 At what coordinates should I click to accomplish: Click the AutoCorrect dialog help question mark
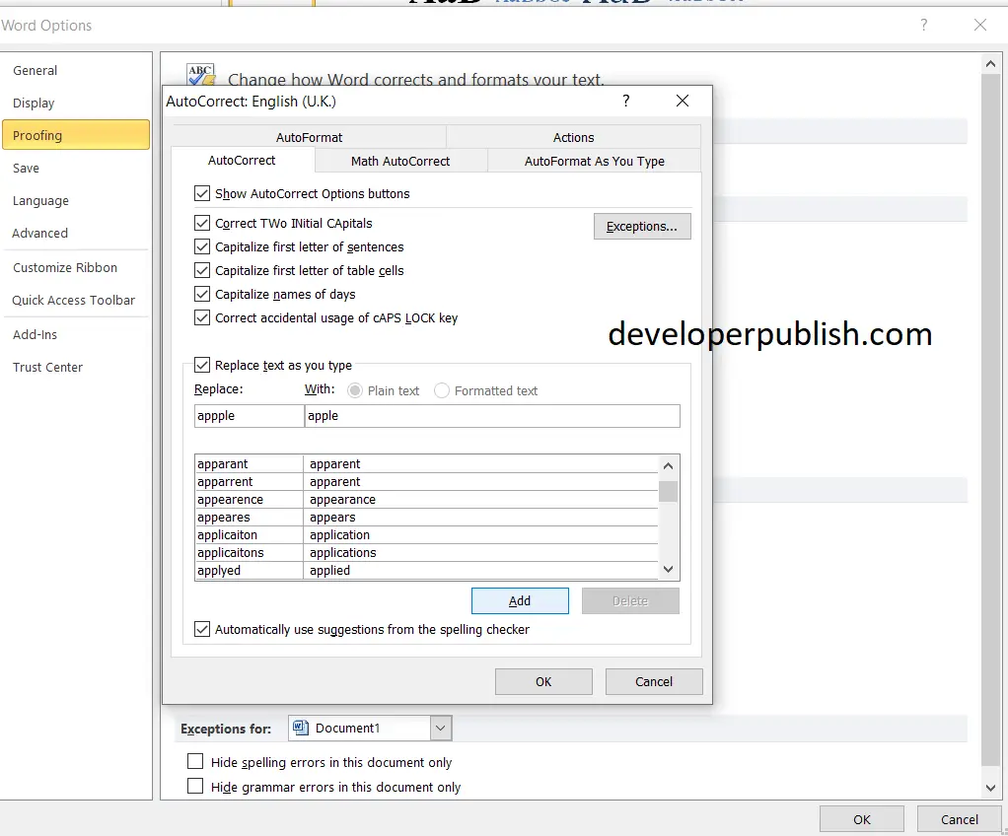625,101
